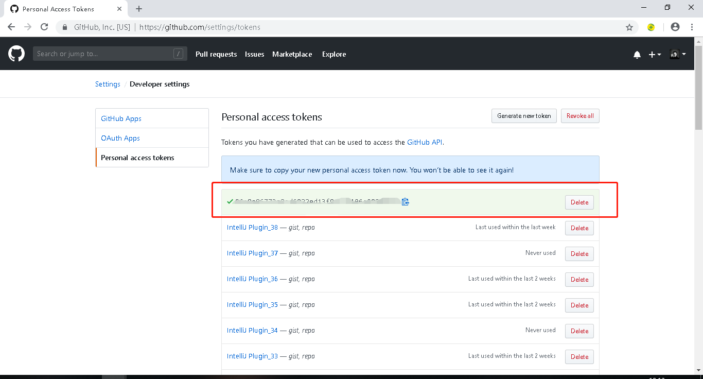Open Issues in the header
The width and height of the screenshot is (703, 379).
coord(255,54)
